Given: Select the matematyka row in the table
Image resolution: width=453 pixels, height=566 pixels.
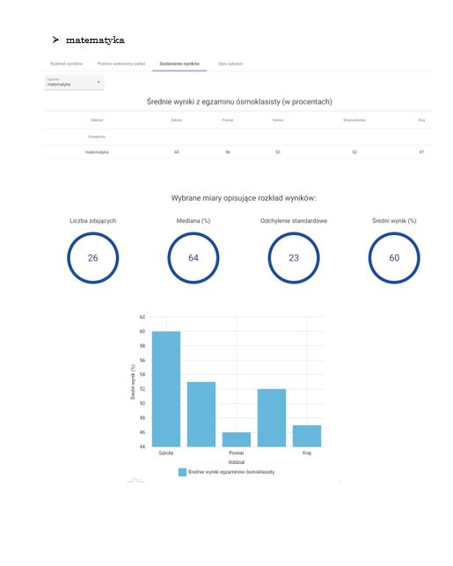Looking at the screenshot, I should pyautogui.click(x=237, y=152).
